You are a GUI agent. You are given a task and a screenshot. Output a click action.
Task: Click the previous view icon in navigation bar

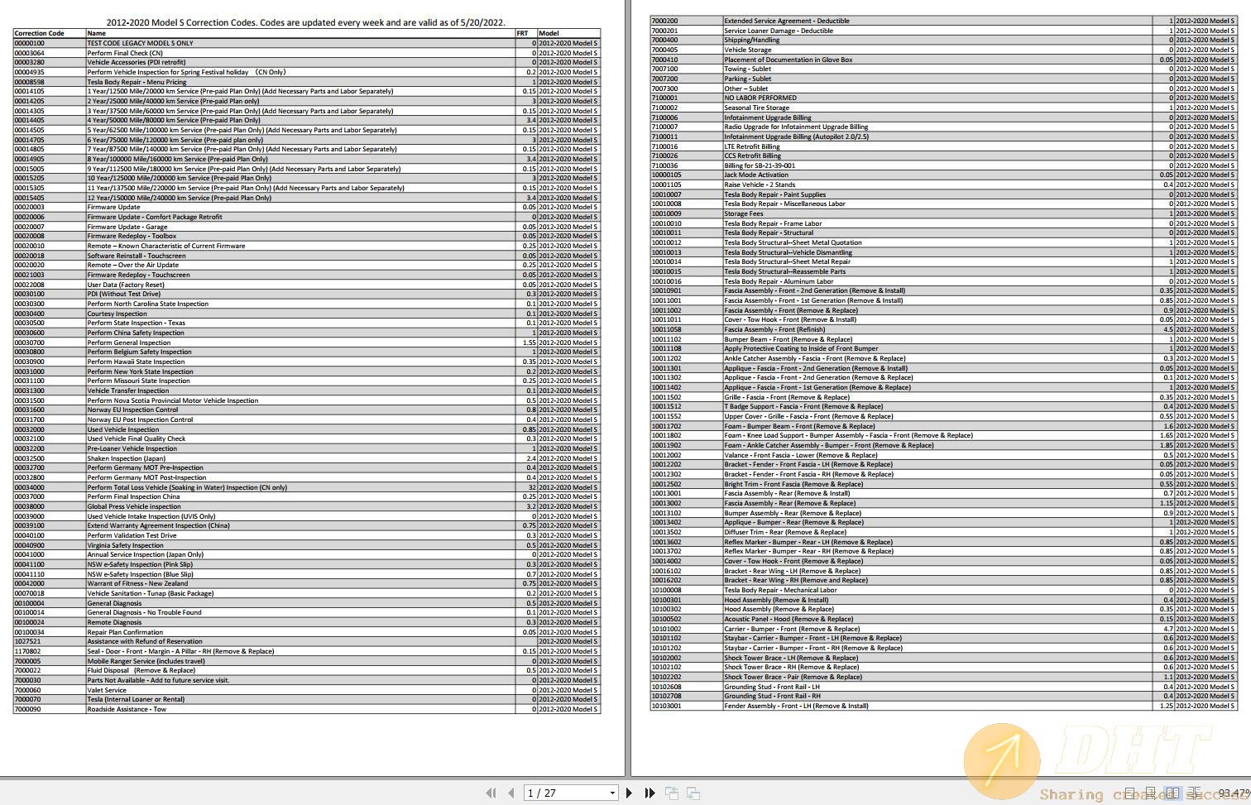click(672, 793)
